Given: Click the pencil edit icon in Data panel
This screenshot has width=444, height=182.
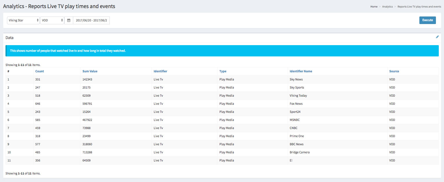Looking at the screenshot, I should tap(437, 37).
